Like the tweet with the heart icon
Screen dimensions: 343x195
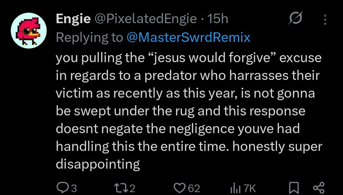pyautogui.click(x=180, y=188)
